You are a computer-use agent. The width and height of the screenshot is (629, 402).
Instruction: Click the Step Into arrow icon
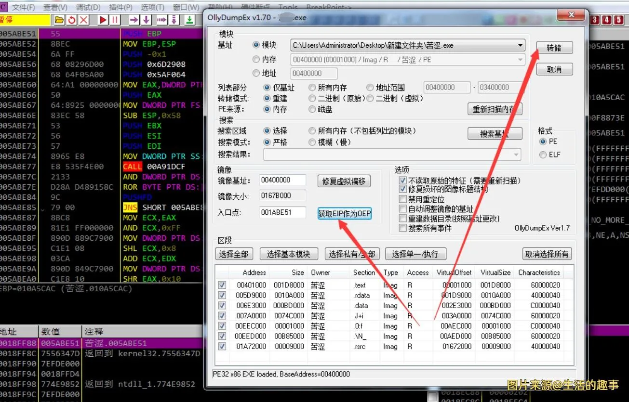pyautogui.click(x=134, y=20)
